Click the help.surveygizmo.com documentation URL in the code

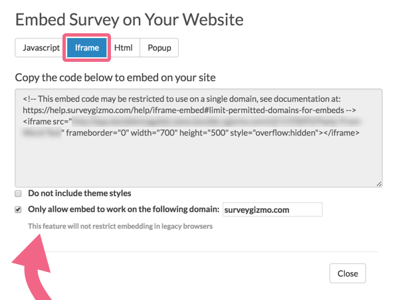tap(183, 110)
